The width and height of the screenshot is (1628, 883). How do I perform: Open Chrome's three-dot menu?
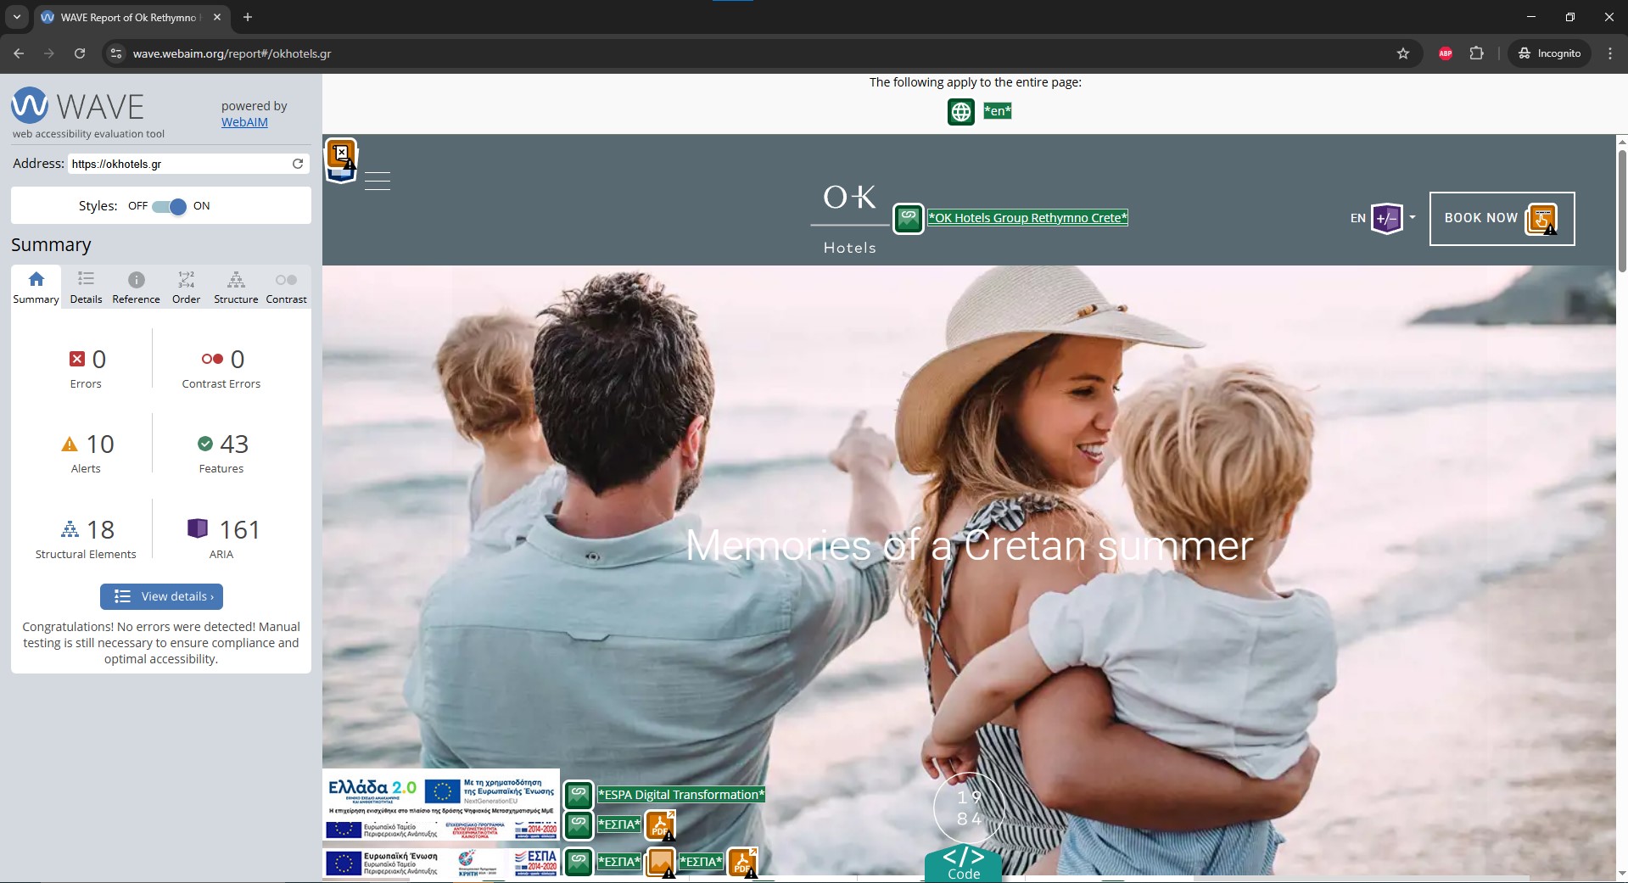(x=1610, y=53)
